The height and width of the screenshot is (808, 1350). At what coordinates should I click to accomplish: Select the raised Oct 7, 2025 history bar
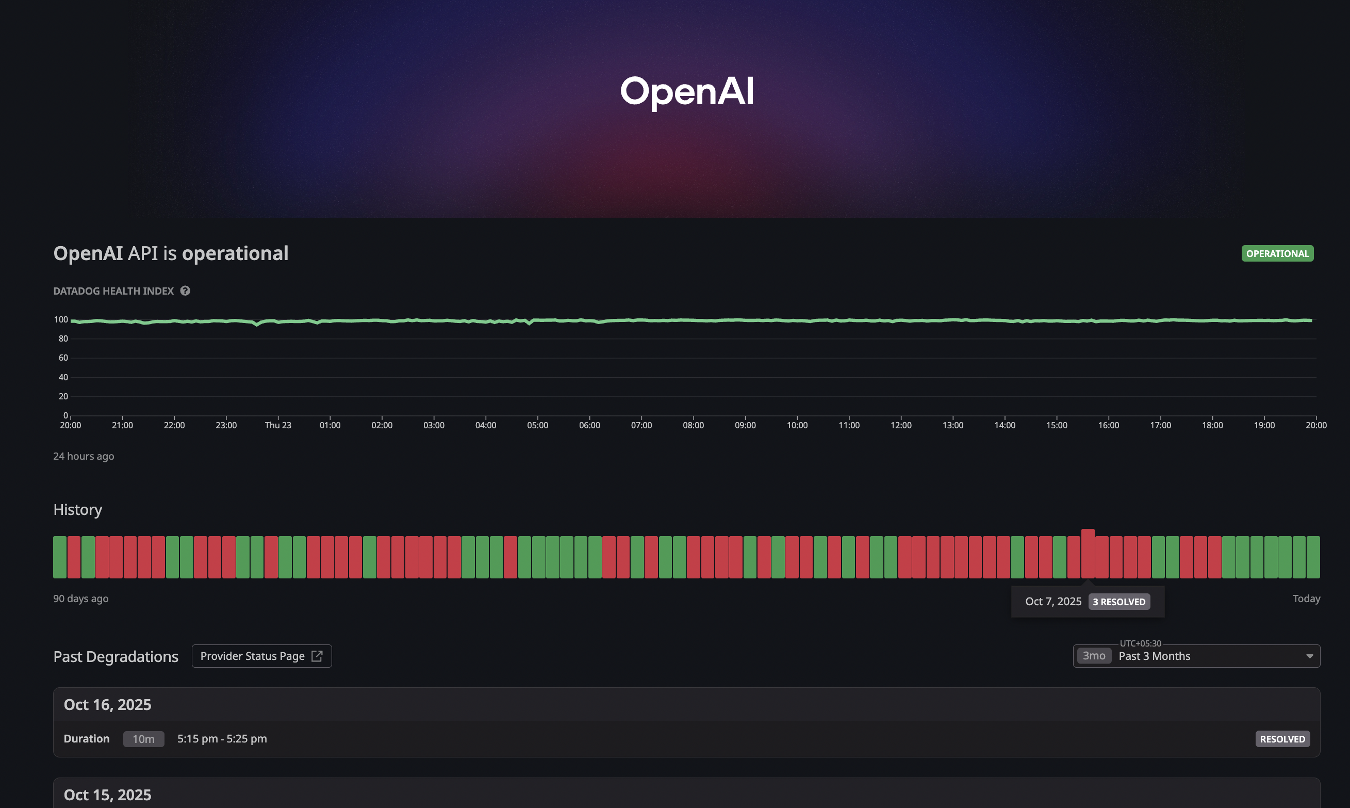(1088, 553)
